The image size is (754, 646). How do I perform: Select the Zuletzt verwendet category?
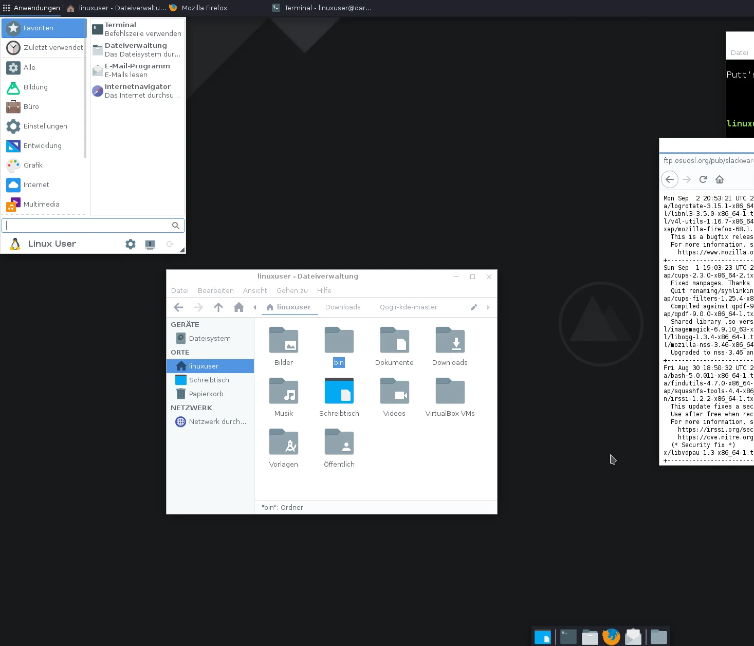(x=44, y=48)
